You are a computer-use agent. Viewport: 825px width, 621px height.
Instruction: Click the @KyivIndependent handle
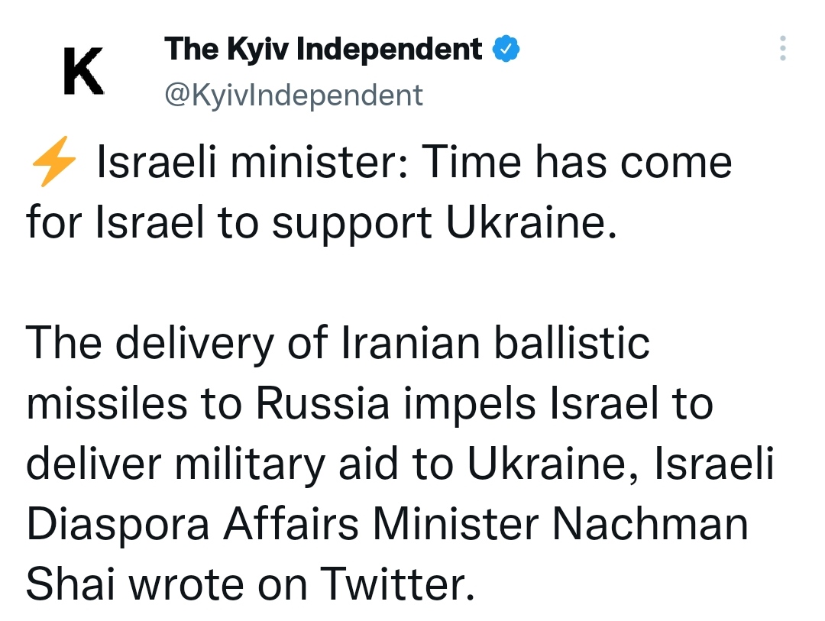[293, 95]
